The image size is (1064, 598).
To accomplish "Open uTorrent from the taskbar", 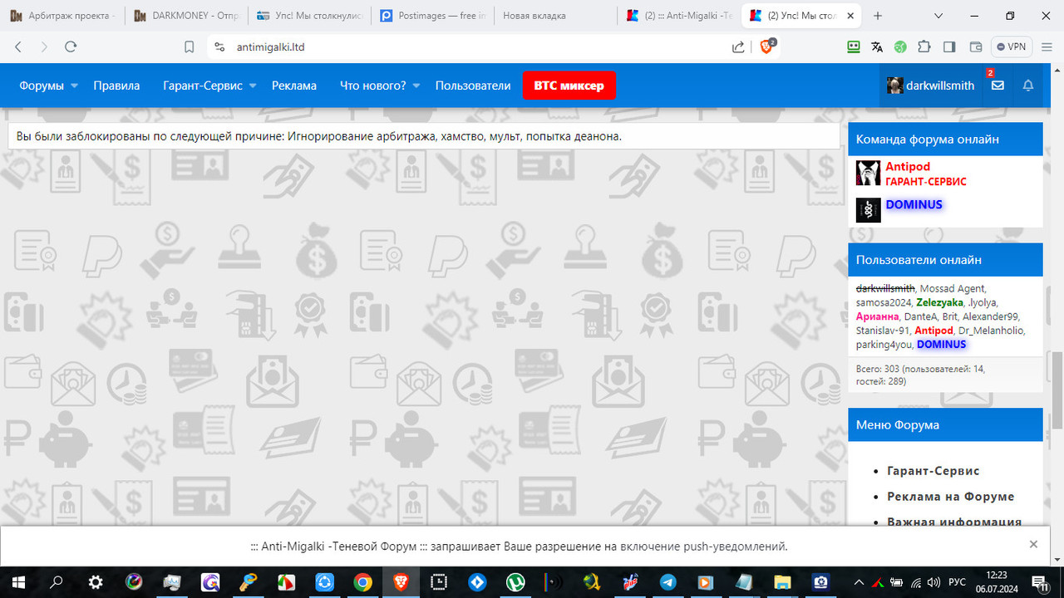I will tap(515, 582).
